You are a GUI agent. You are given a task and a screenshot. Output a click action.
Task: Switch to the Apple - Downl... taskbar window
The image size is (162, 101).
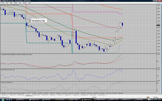pyautogui.click(x=74, y=99)
